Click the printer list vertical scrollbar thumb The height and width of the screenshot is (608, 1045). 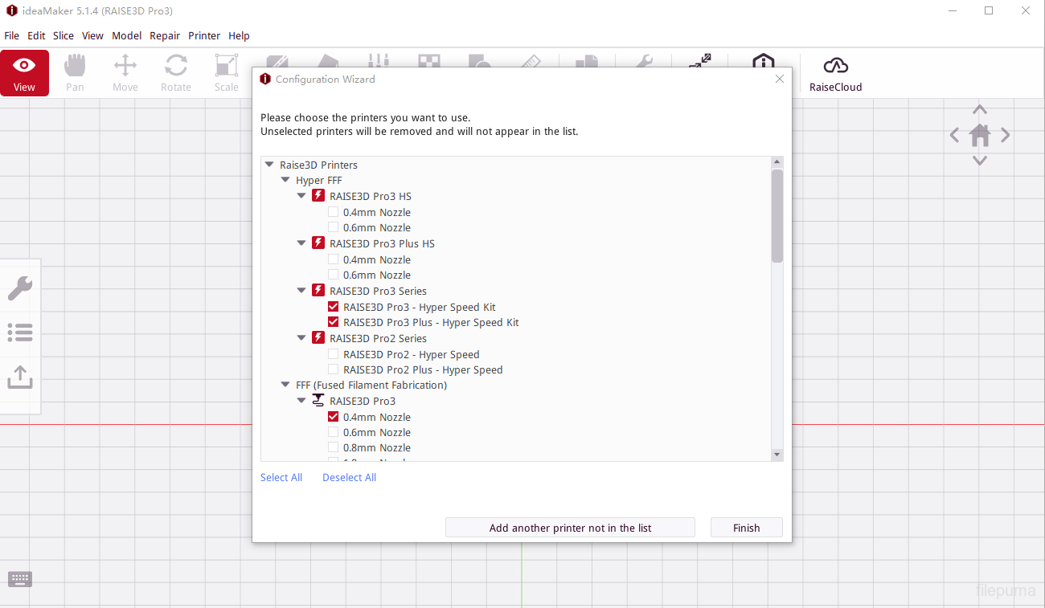(777, 215)
